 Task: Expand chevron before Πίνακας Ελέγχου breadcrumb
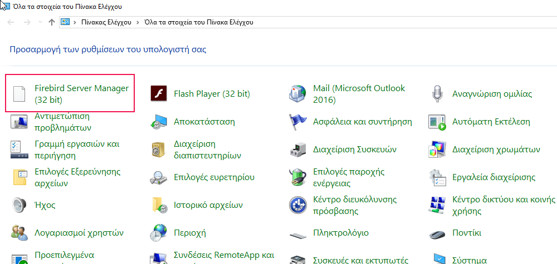(75, 22)
